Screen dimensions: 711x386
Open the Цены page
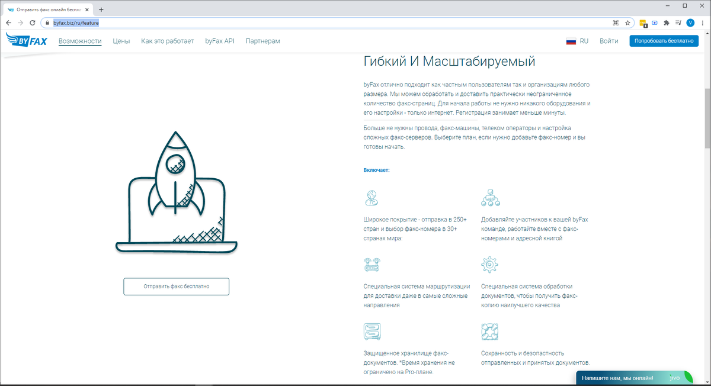coord(121,41)
